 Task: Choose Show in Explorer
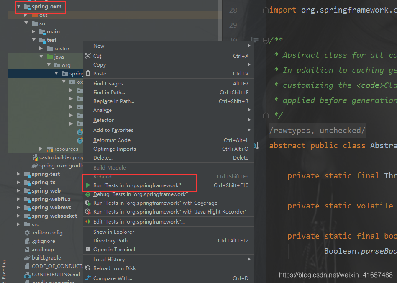(168, 232)
